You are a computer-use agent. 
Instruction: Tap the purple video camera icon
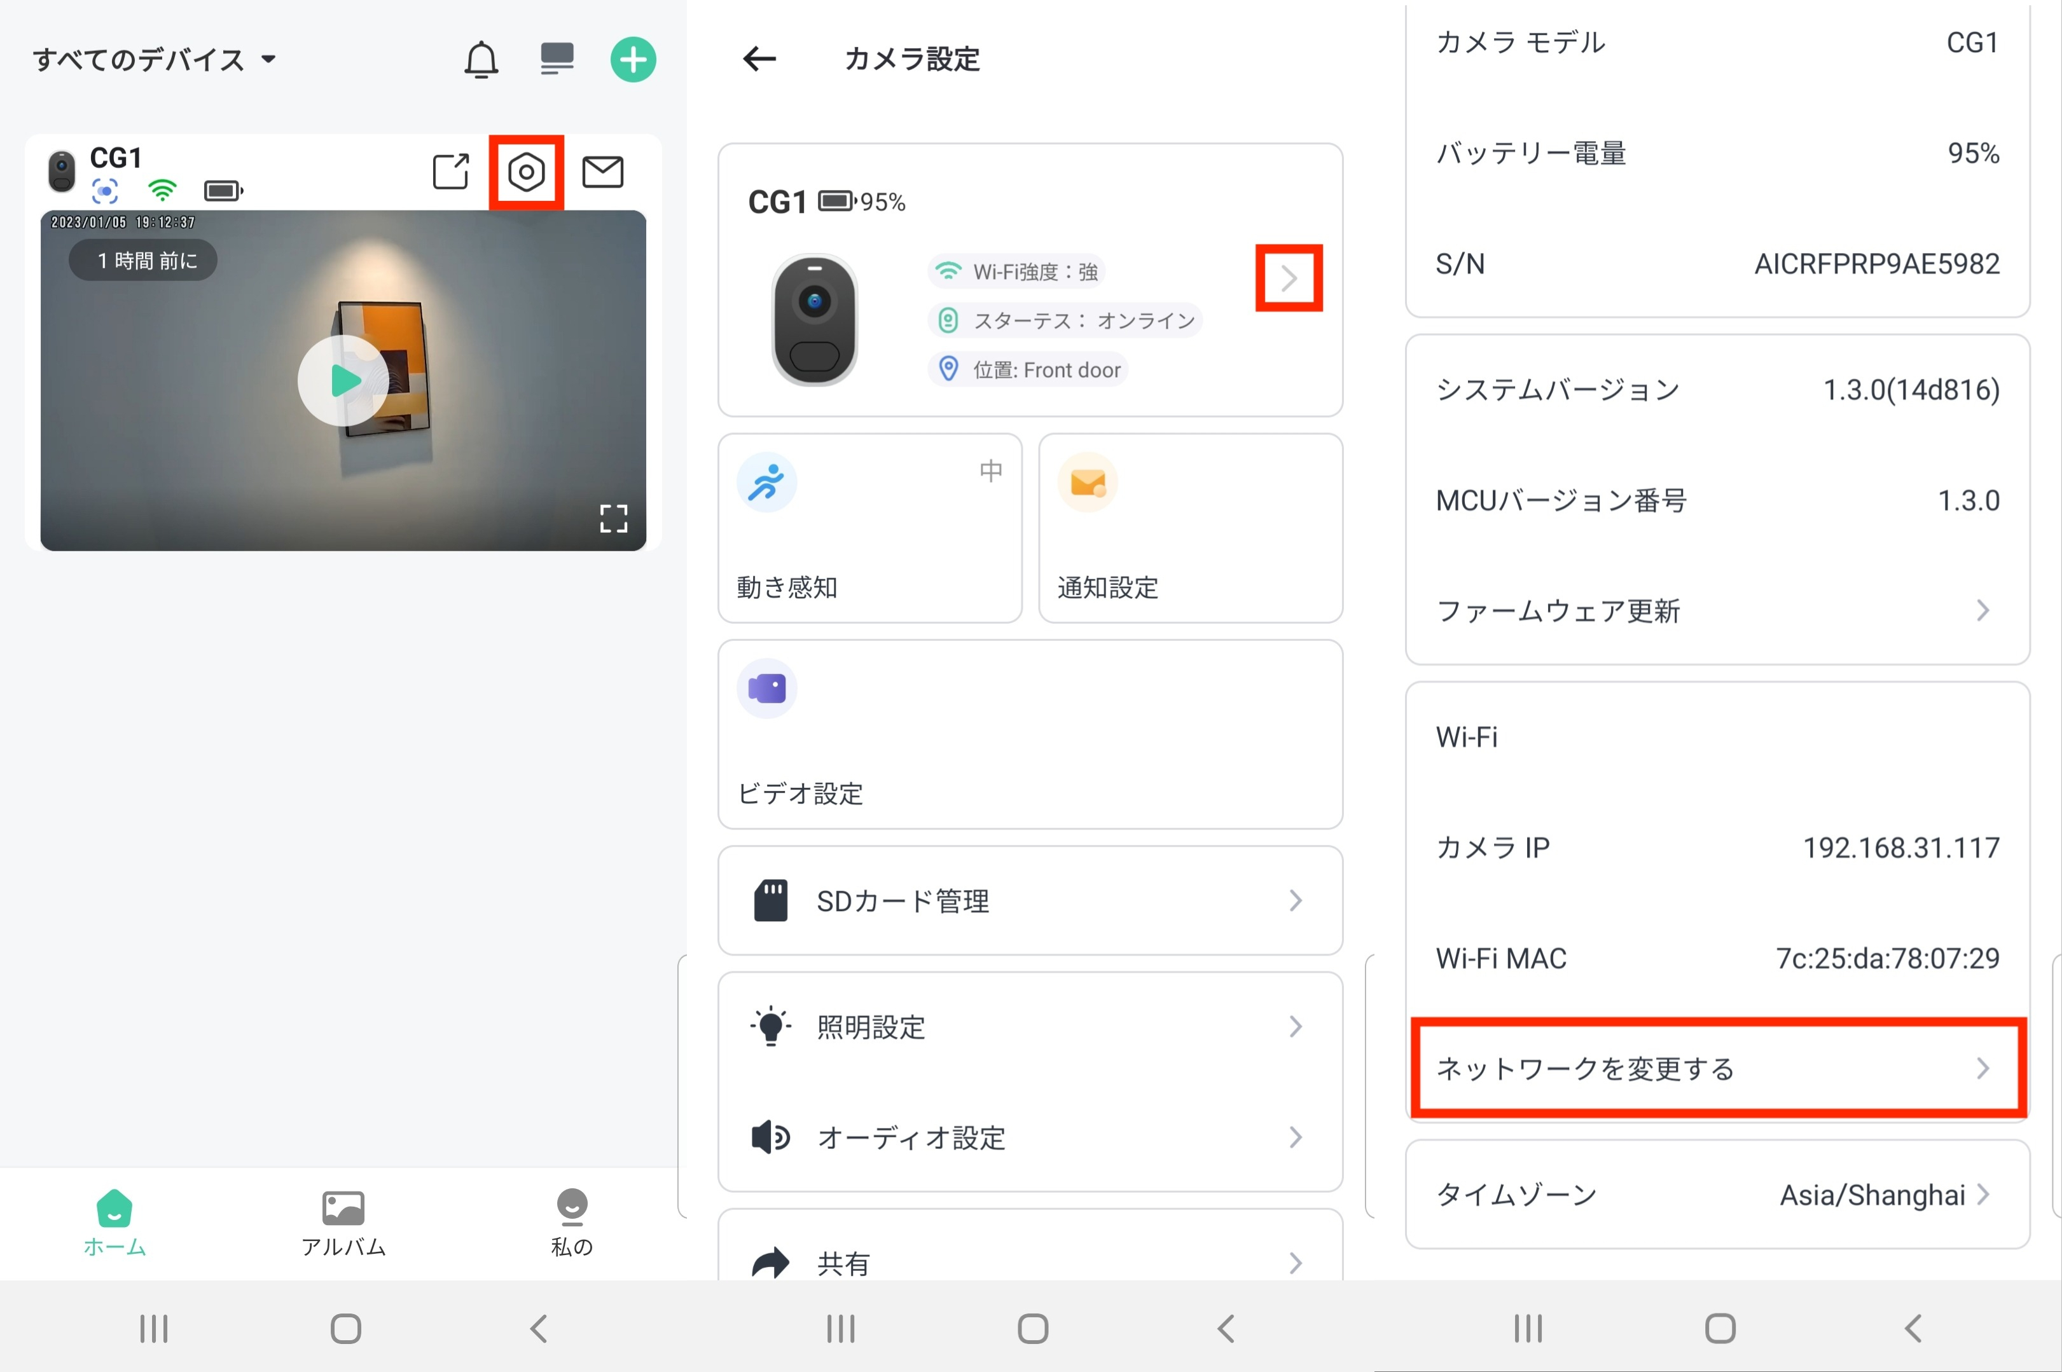click(x=766, y=689)
